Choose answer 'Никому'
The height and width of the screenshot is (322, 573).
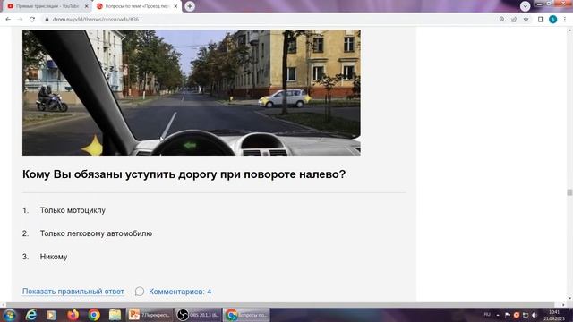[54, 257]
